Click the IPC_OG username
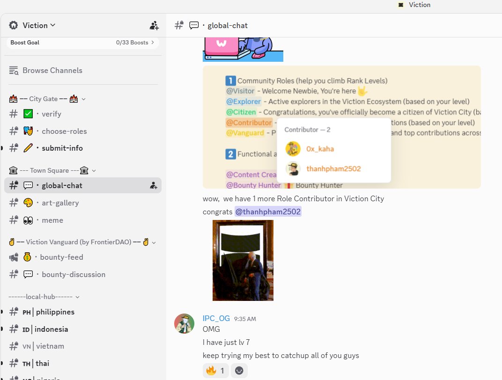The height and width of the screenshot is (380, 502). pos(216,318)
